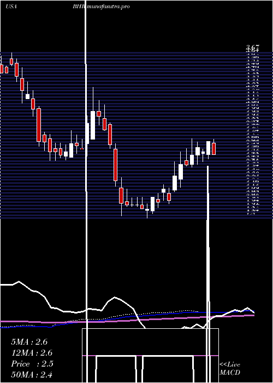Click the Price : 2.5 reading
The image size is (273, 383).
[x=32, y=364]
